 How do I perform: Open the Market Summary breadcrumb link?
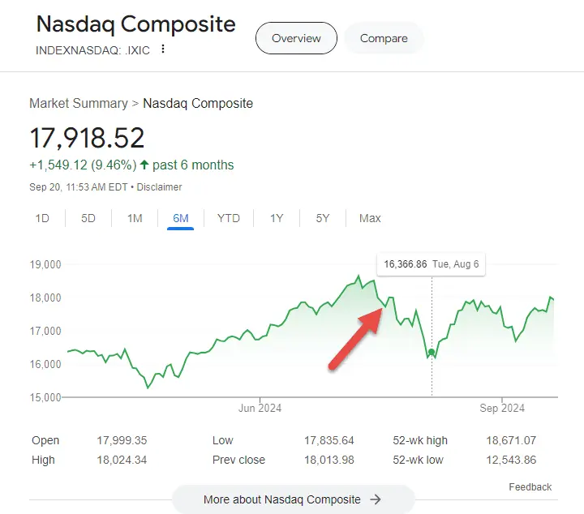(79, 104)
